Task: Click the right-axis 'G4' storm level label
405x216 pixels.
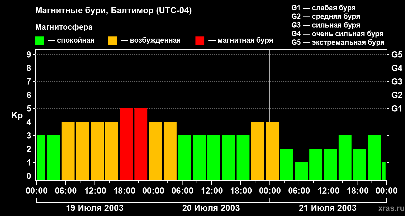Action: pyautogui.click(x=397, y=68)
